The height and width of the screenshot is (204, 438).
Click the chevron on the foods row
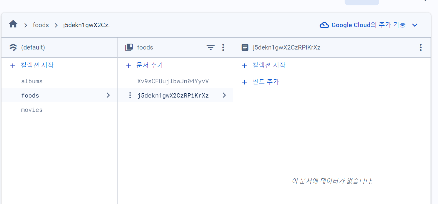pos(108,95)
